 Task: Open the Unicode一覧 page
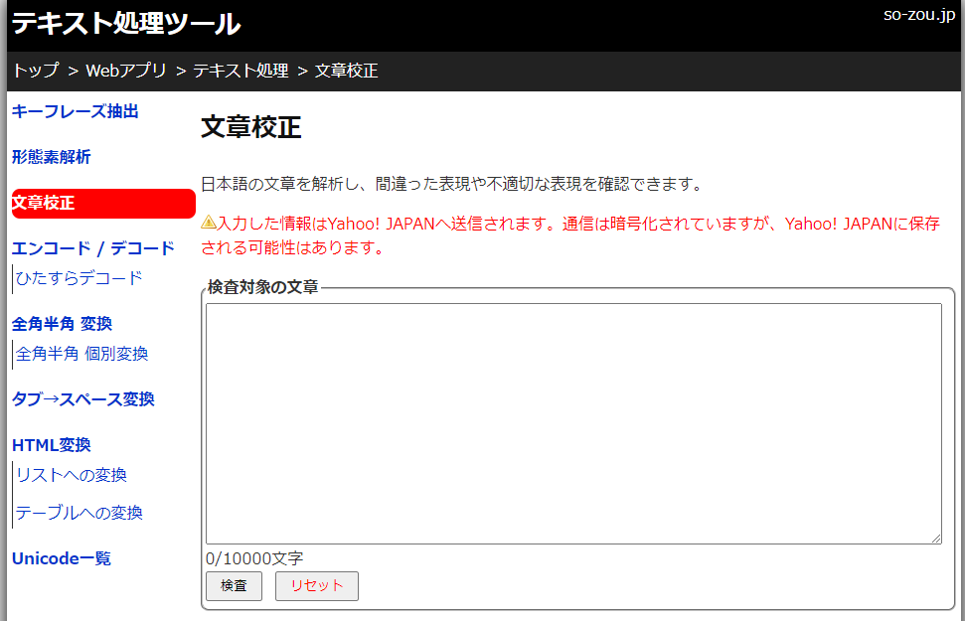pos(61,558)
